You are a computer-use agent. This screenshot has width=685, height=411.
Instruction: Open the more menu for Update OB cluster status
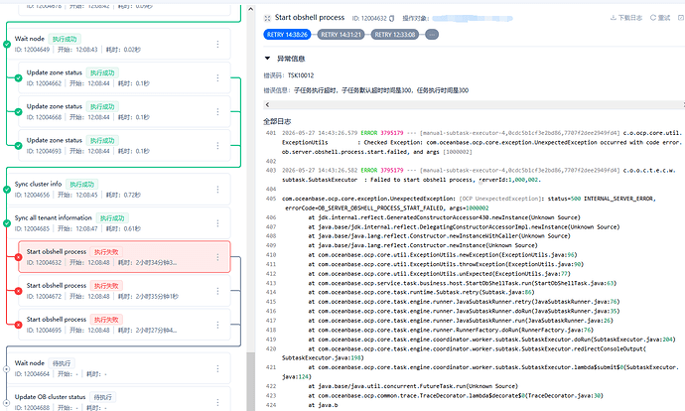pos(217,402)
